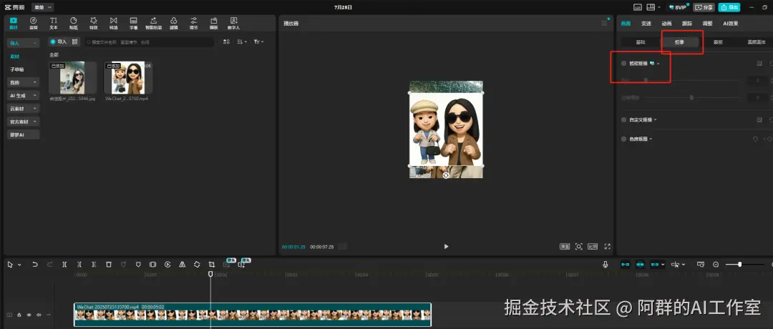Open the 调节 adjustment panel
Screen dimensions: 773x329
(x=194, y=23)
